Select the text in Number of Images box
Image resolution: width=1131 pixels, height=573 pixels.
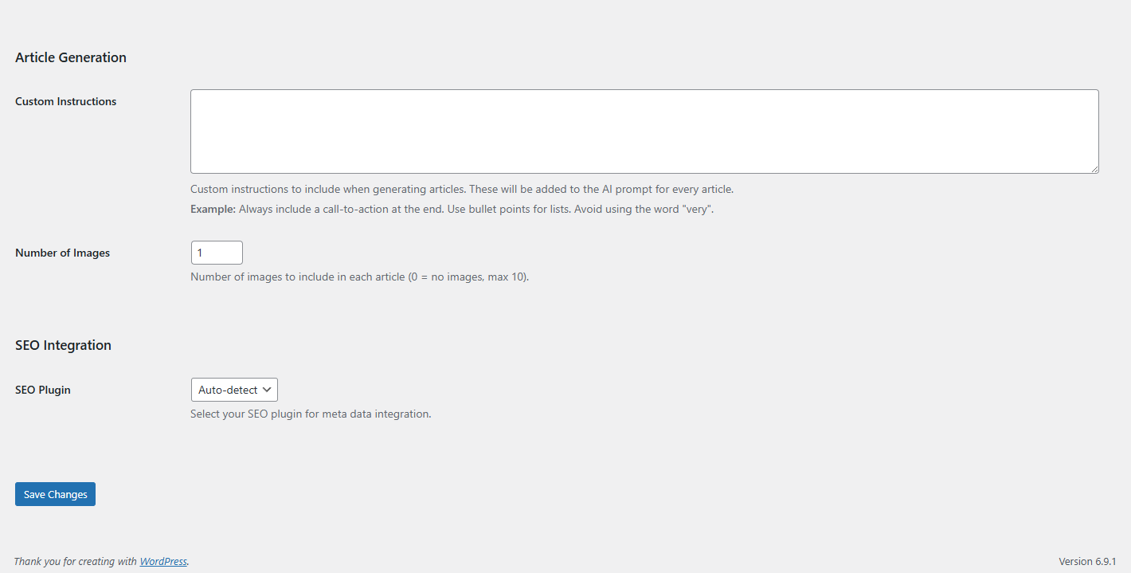point(216,252)
